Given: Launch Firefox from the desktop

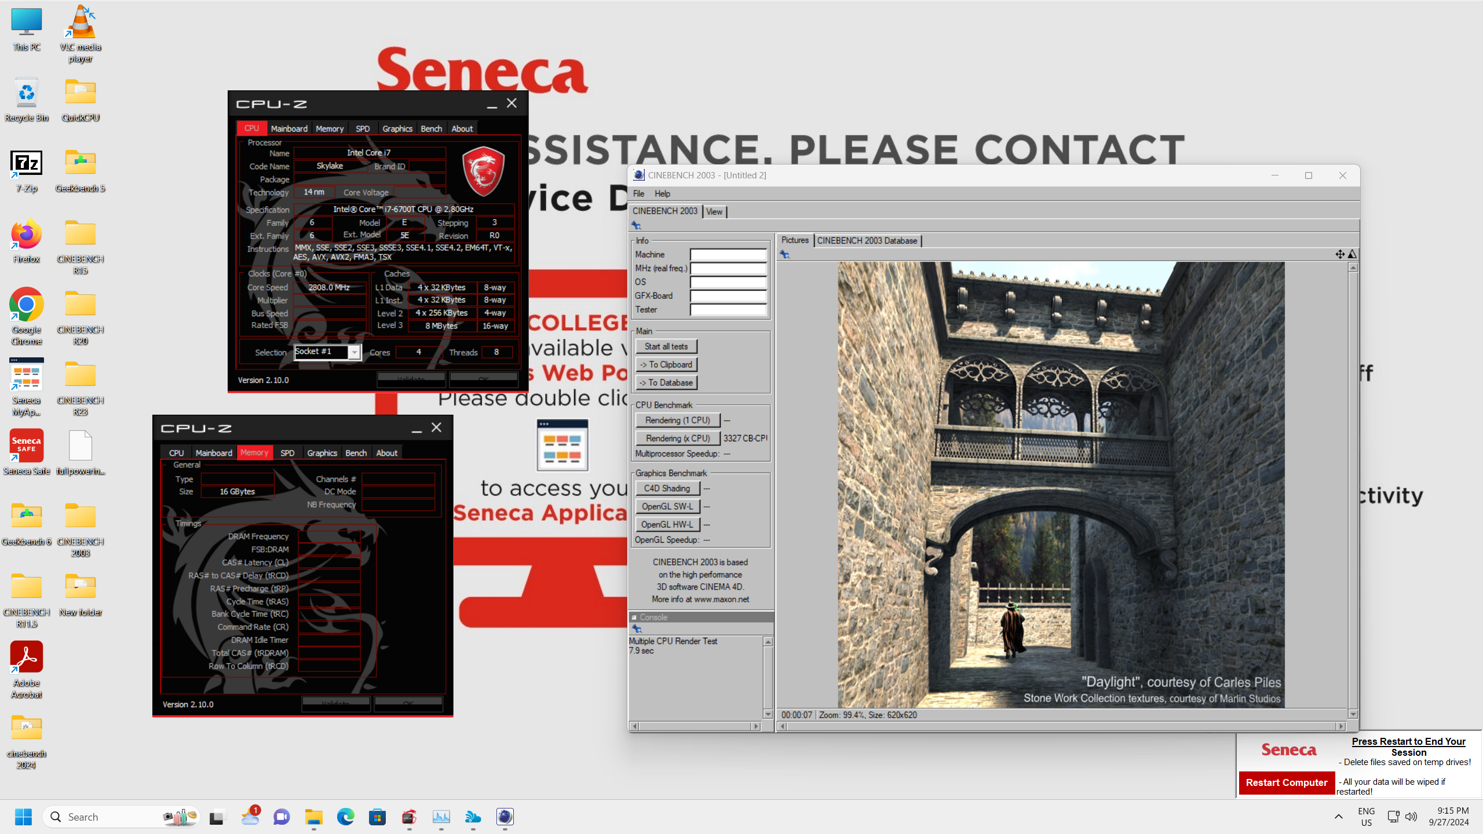Looking at the screenshot, I should point(27,241).
